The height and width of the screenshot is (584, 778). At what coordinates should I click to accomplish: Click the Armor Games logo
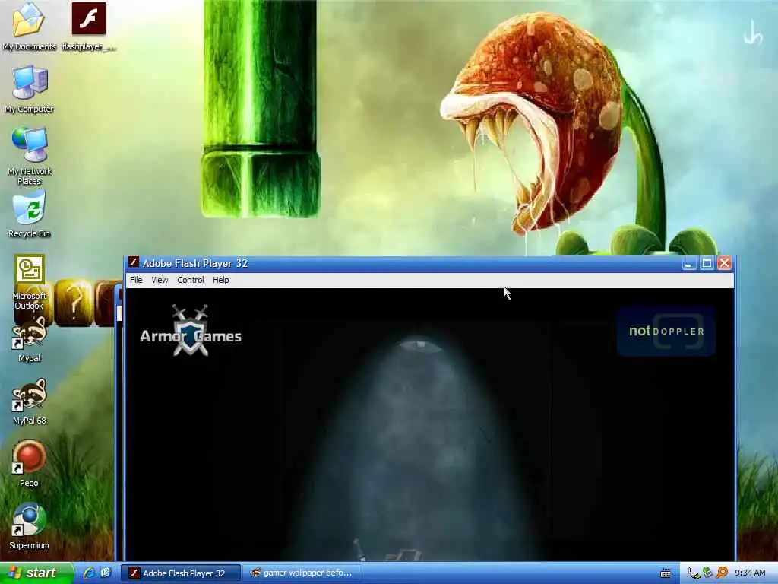pos(191,331)
